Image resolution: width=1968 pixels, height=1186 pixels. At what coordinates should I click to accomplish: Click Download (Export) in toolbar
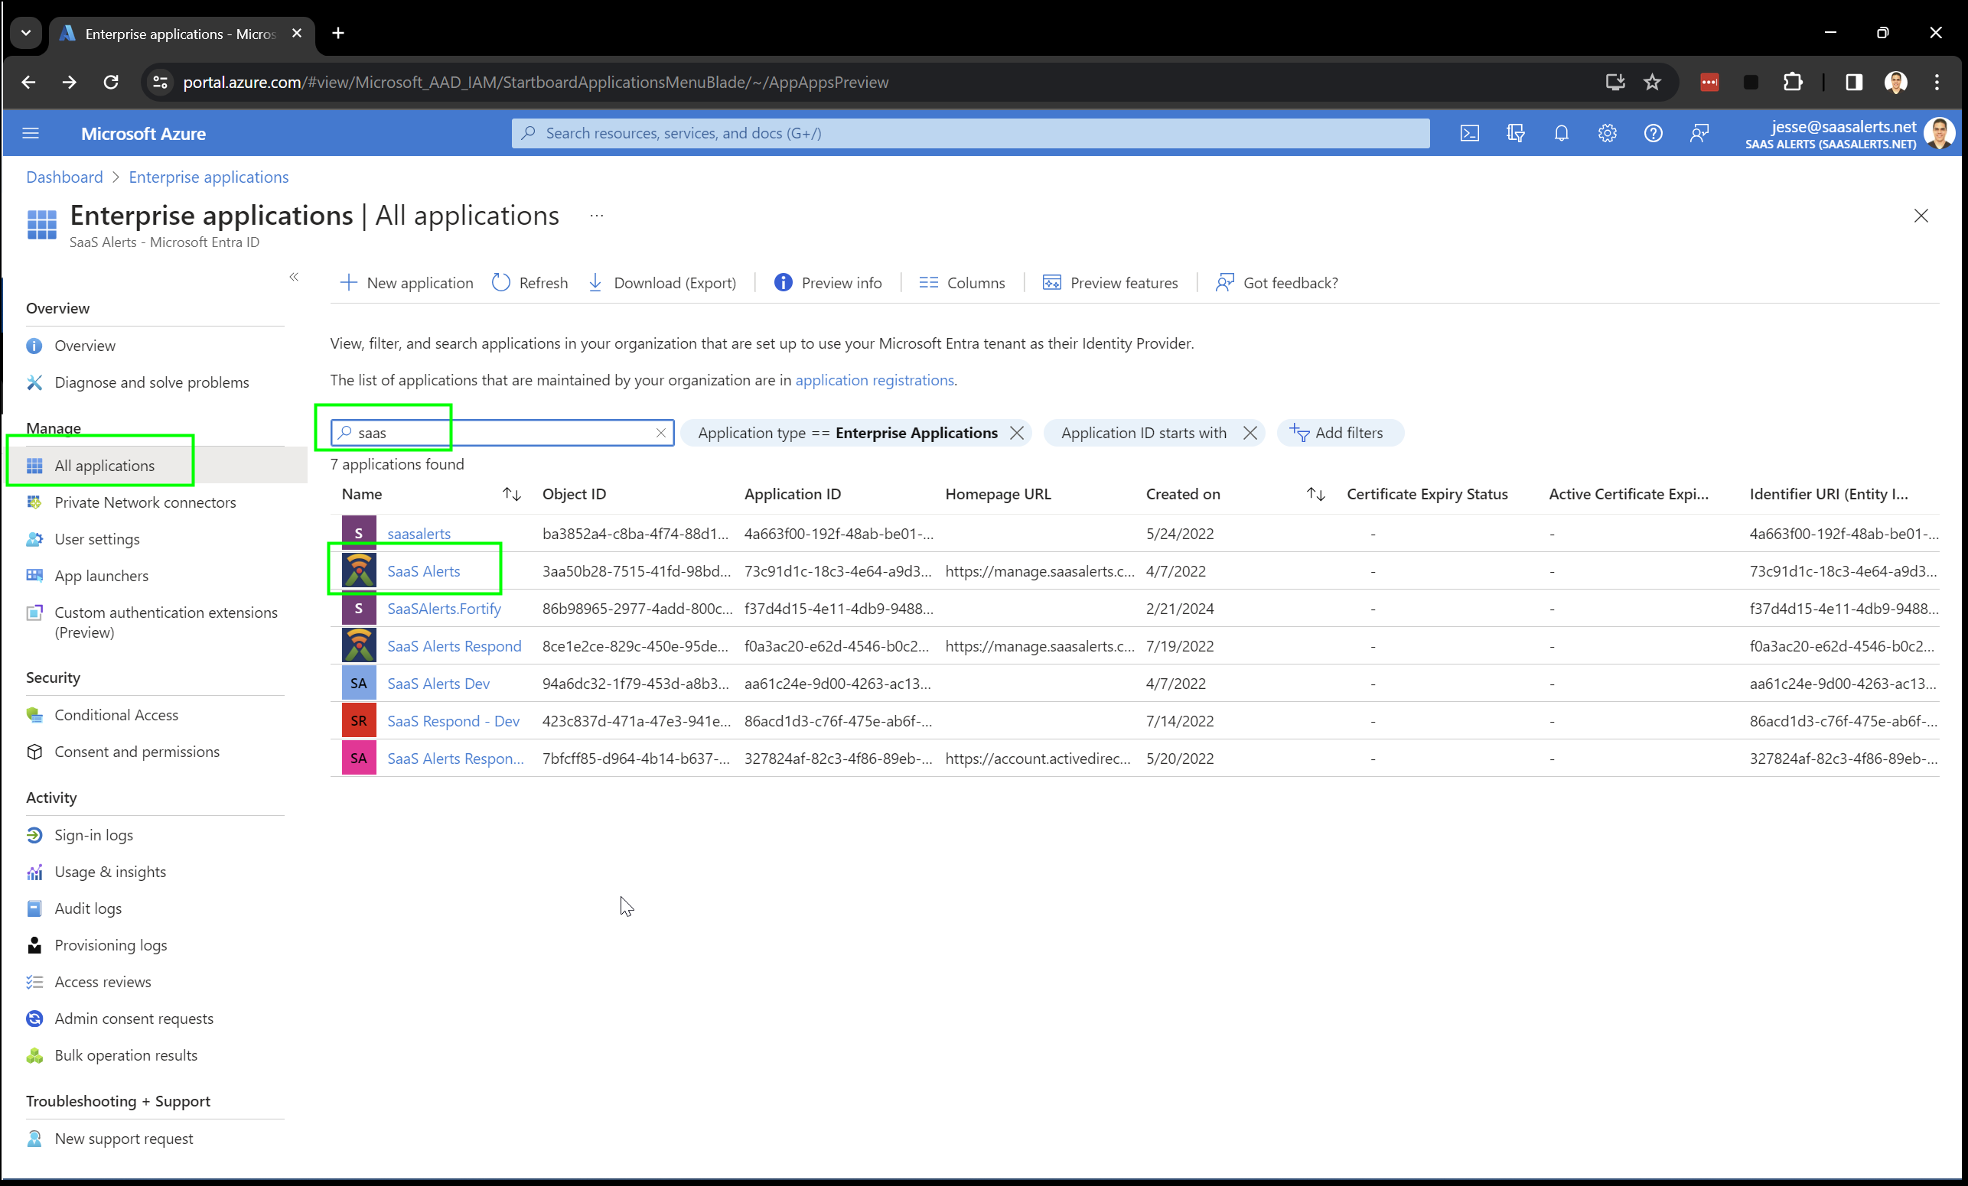tap(662, 282)
